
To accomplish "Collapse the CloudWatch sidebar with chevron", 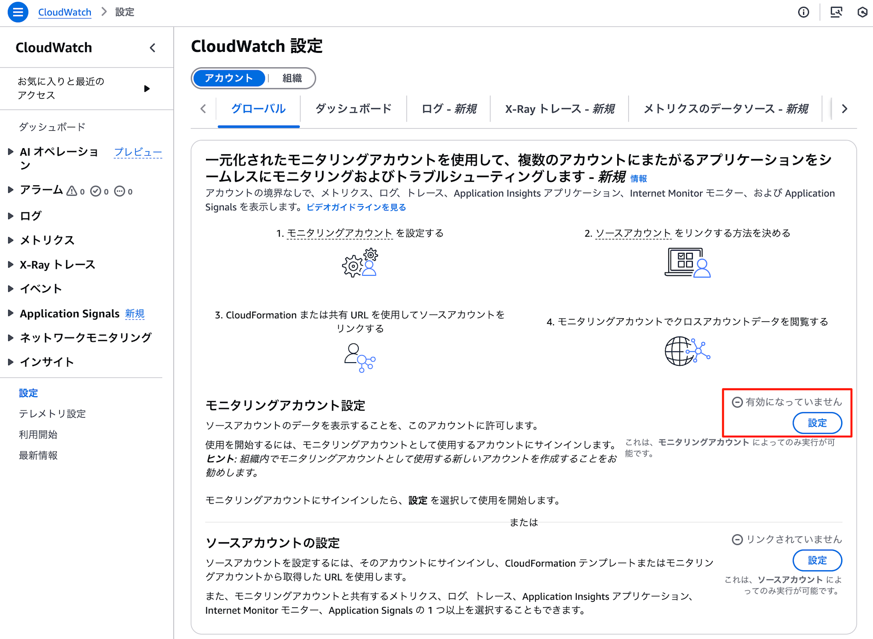I will click(153, 48).
